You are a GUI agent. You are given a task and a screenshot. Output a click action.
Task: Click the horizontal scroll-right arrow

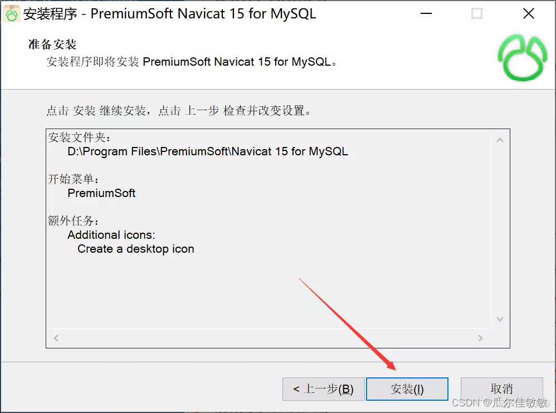[x=480, y=338]
